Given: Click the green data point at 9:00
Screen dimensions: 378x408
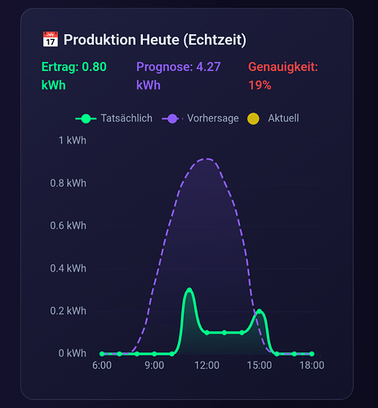Looking at the screenshot, I should tap(154, 354).
